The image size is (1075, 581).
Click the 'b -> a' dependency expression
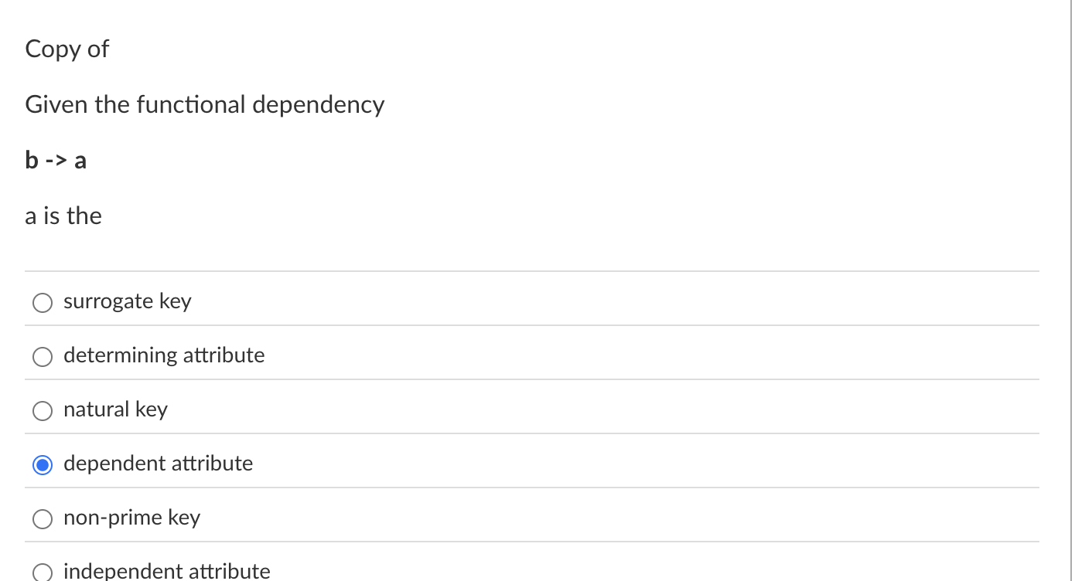coord(56,160)
